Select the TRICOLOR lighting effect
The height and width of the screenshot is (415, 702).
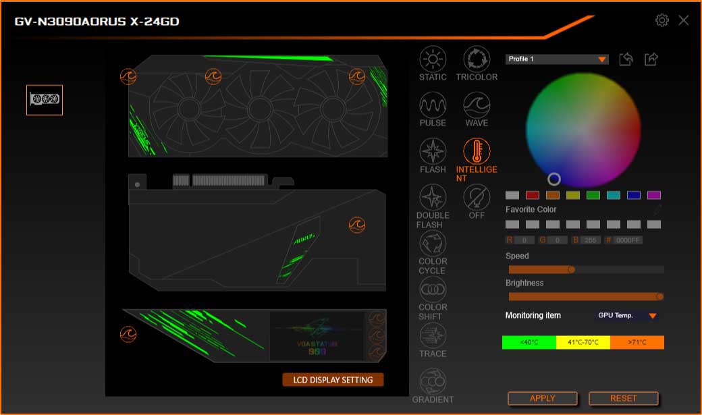477,59
